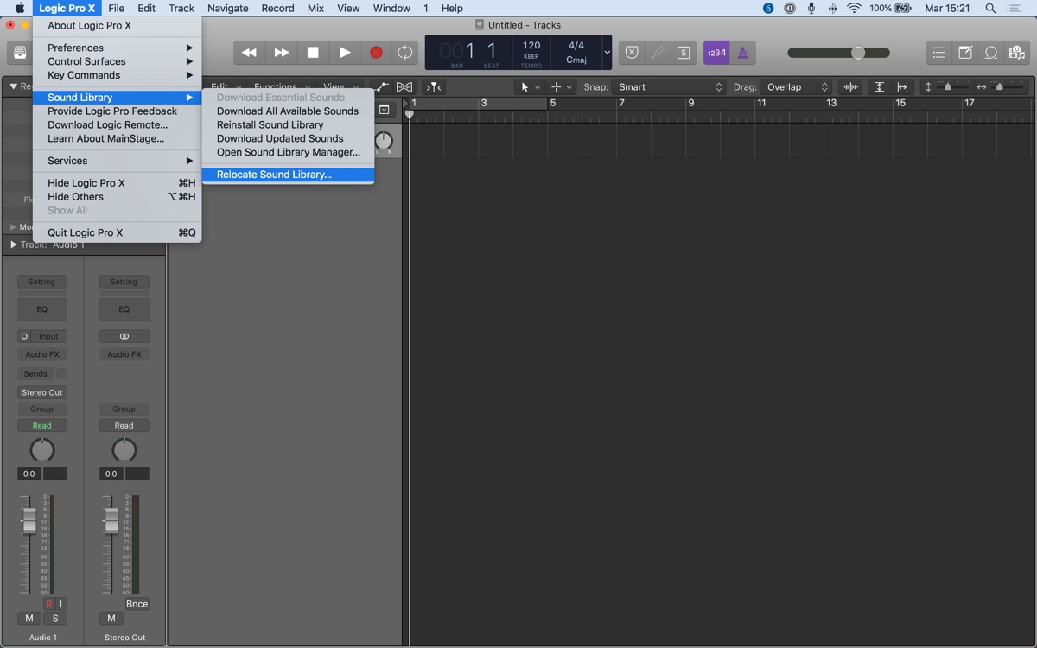Click the Record button in transport
The width and height of the screenshot is (1037, 648).
point(376,53)
